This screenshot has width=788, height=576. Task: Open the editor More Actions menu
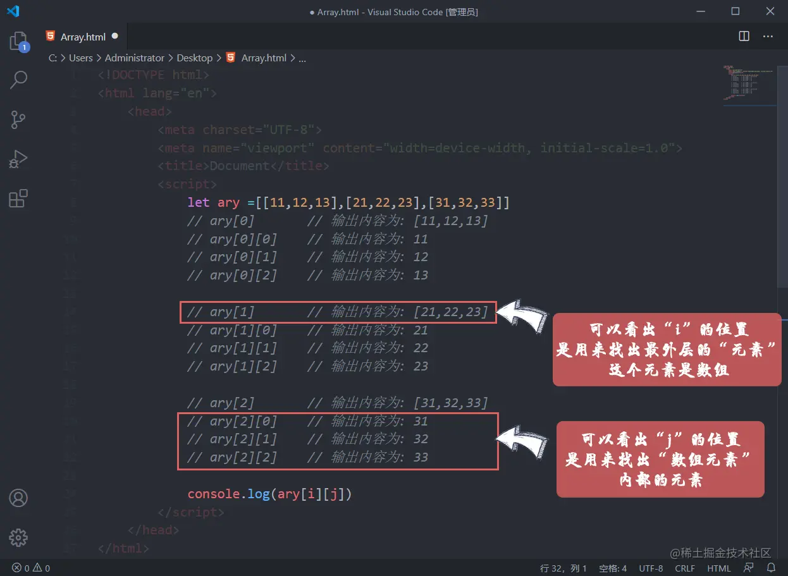coord(768,37)
